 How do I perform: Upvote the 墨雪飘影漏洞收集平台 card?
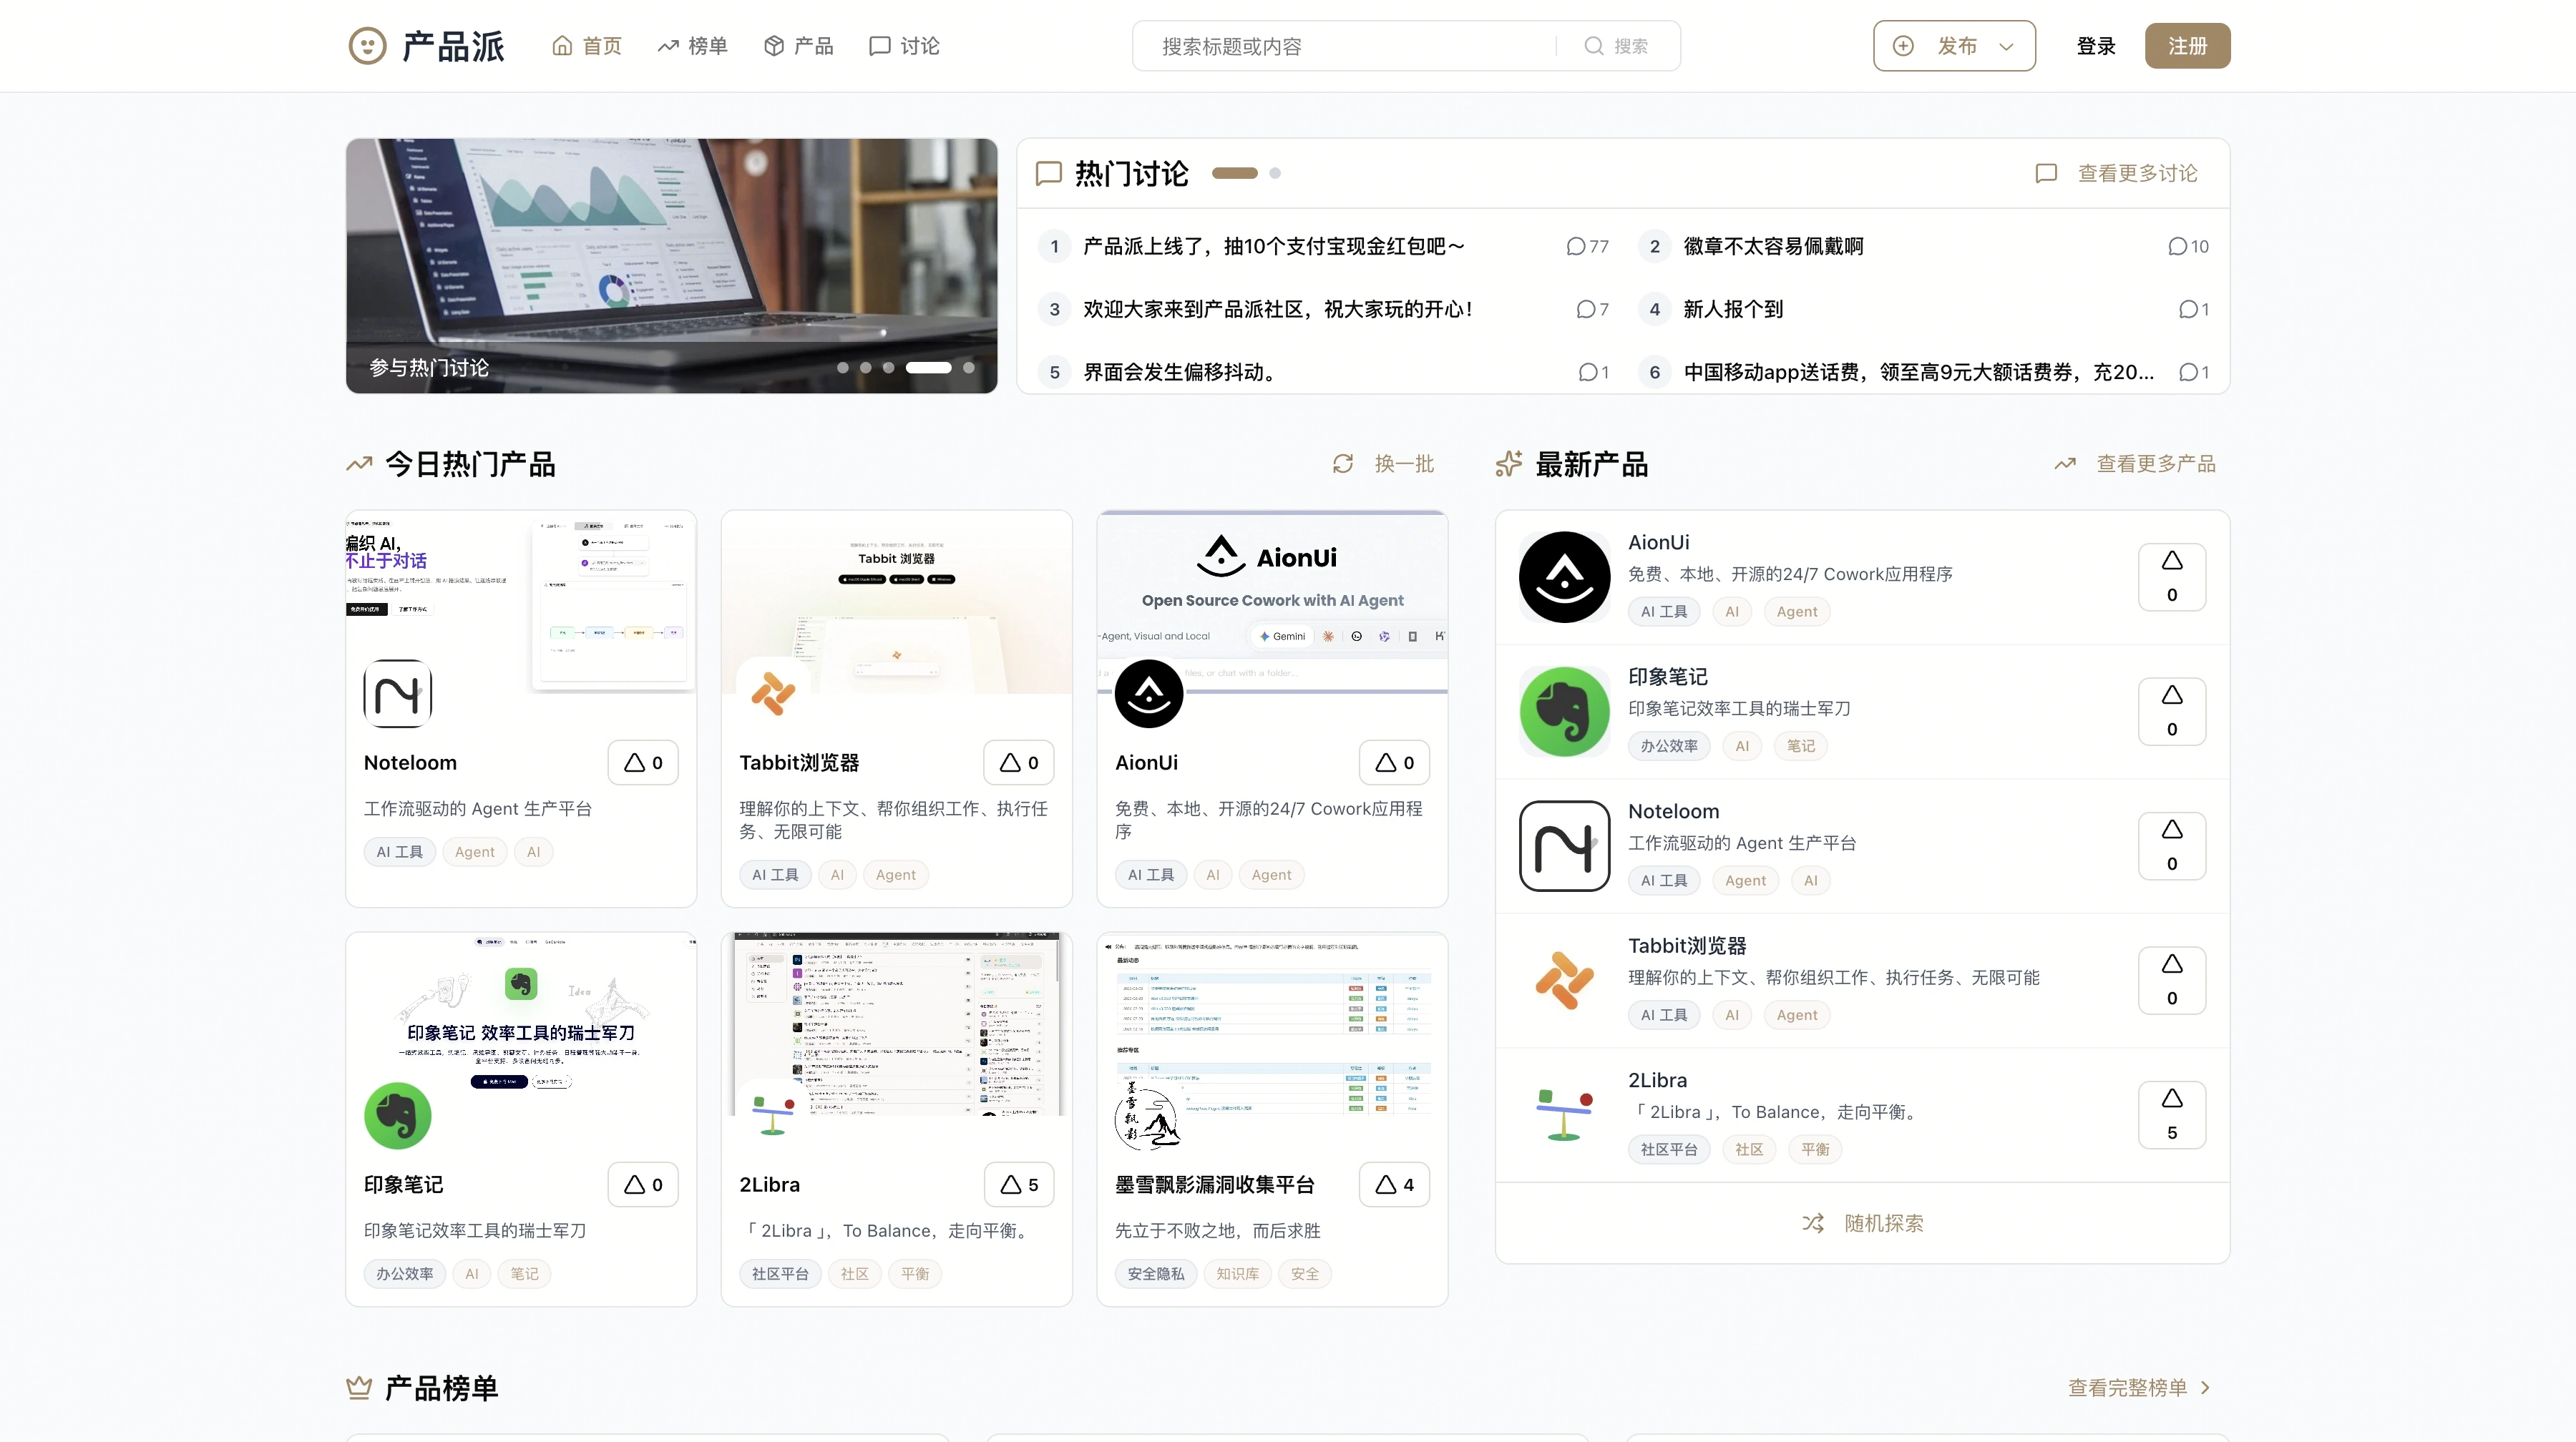point(1394,1184)
